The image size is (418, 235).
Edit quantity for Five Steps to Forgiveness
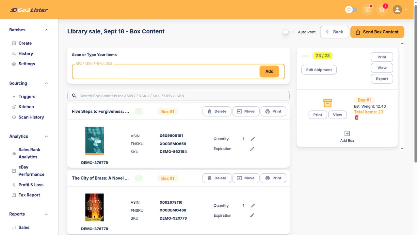click(252, 139)
